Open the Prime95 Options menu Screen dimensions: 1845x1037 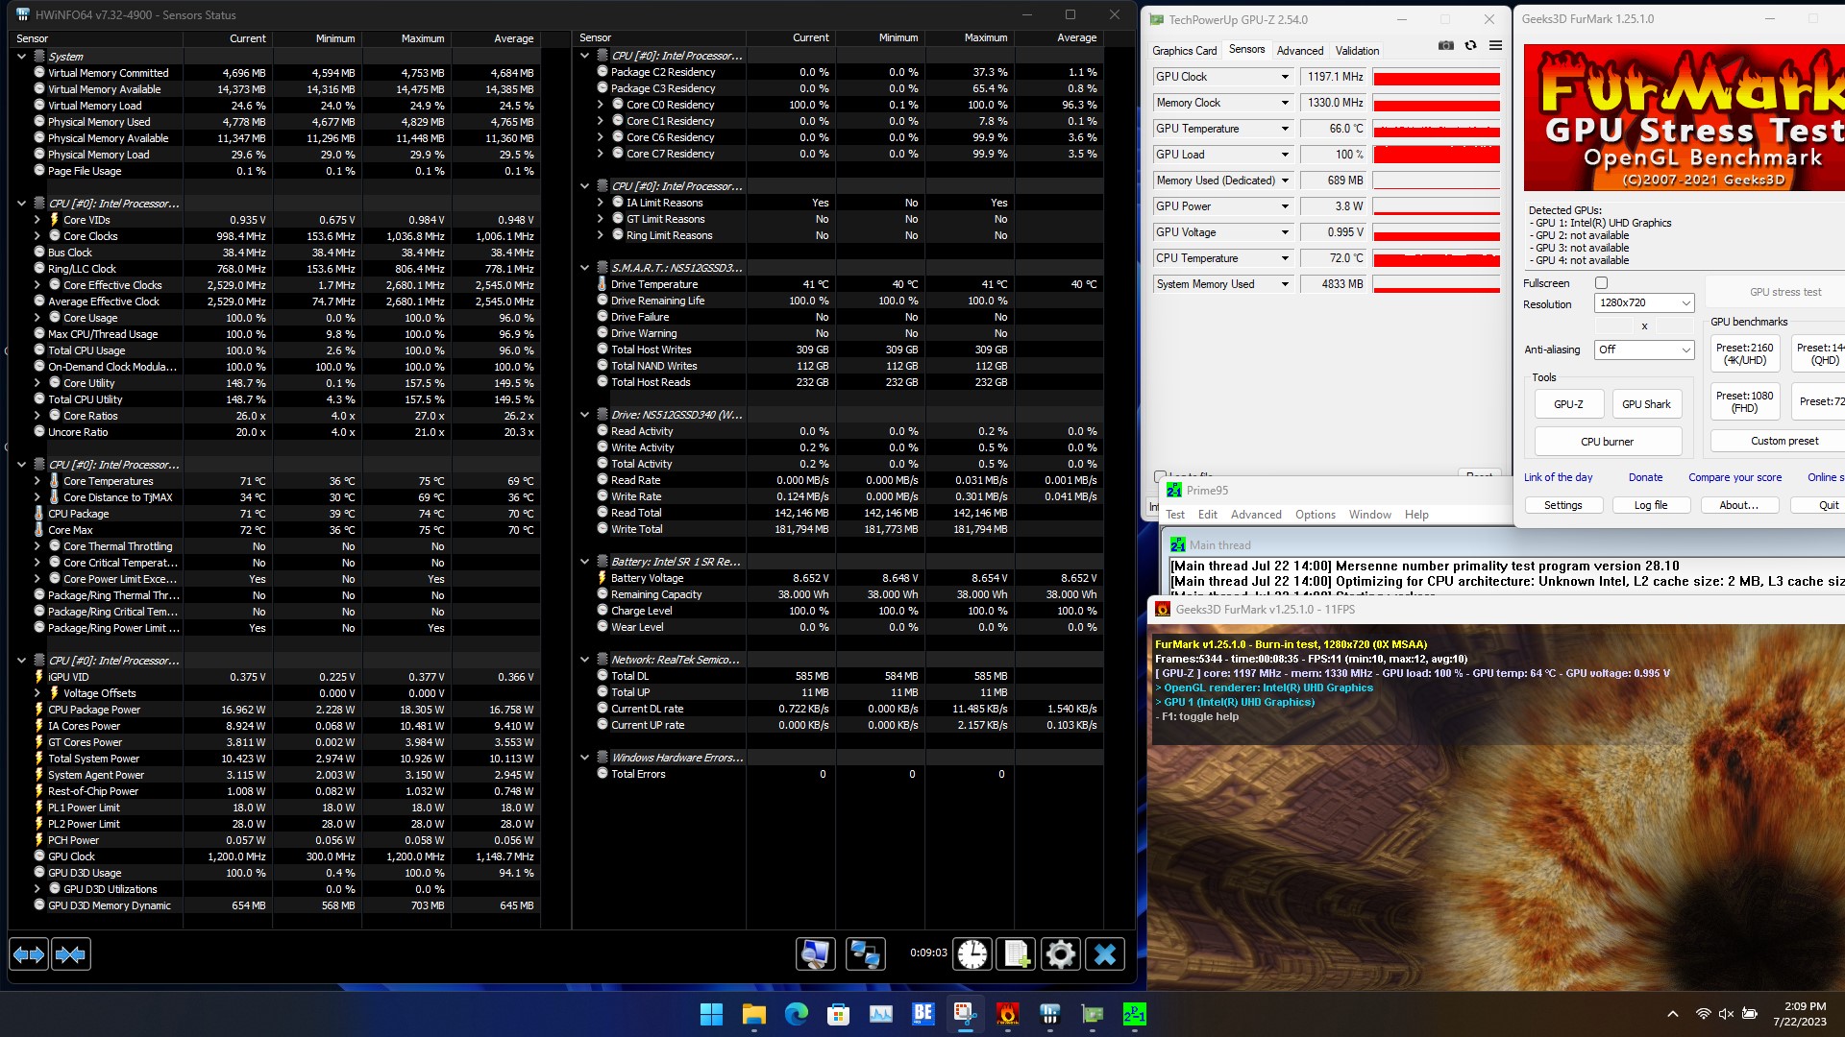coord(1315,515)
